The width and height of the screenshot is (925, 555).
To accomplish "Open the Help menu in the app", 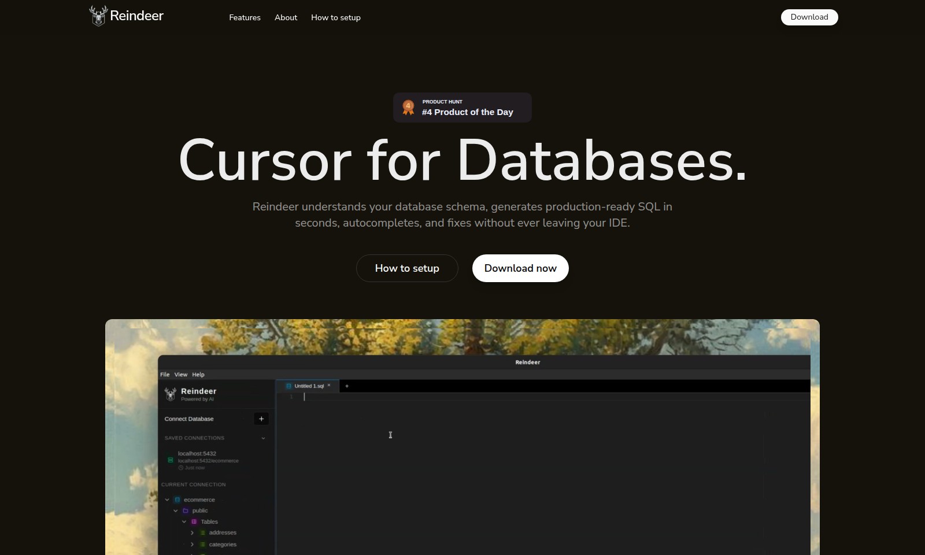I will (x=198, y=375).
